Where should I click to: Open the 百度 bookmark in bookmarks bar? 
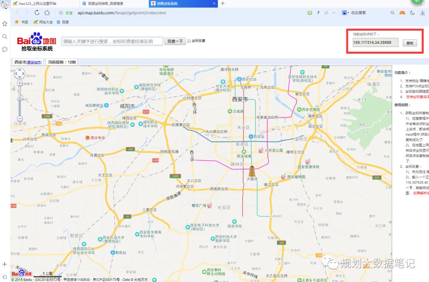coord(63,22)
